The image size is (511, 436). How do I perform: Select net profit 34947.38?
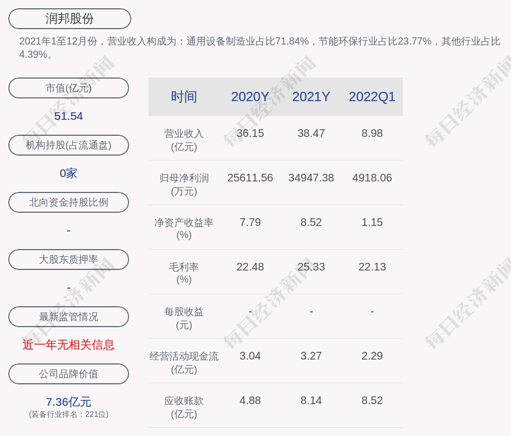pos(311,178)
